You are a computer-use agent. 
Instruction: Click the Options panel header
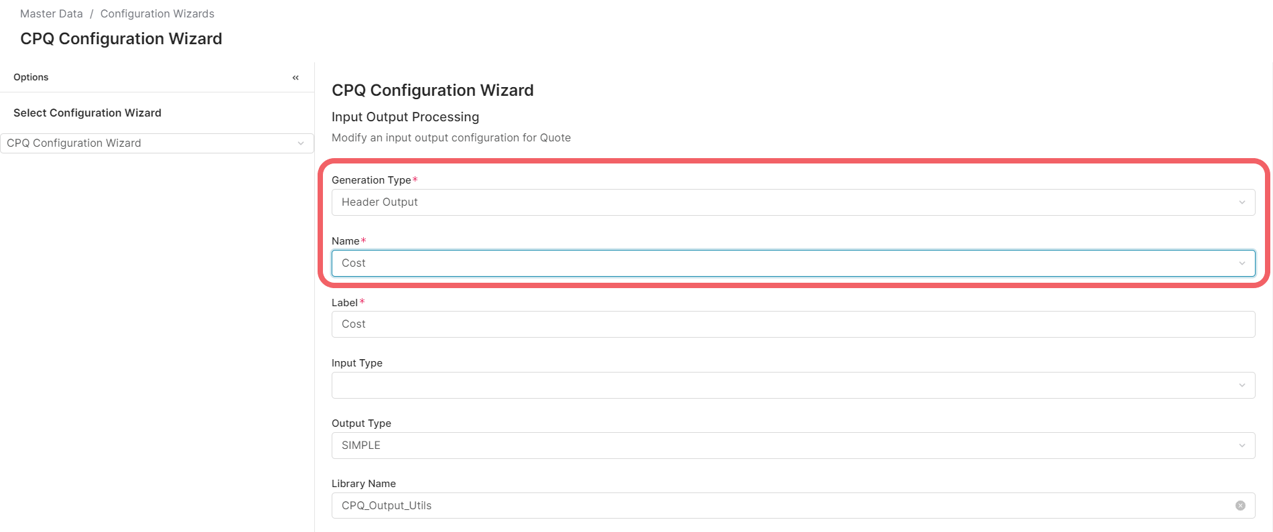coord(31,77)
